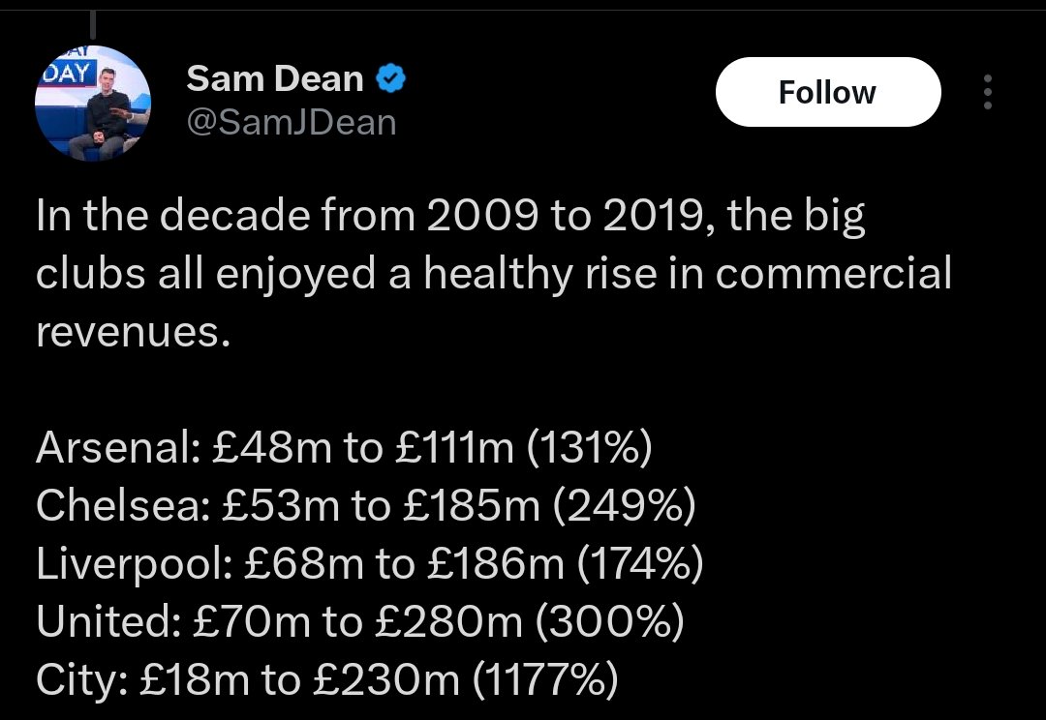
Task: Click the (249%) figure beside Chelsea
Action: coord(624,506)
